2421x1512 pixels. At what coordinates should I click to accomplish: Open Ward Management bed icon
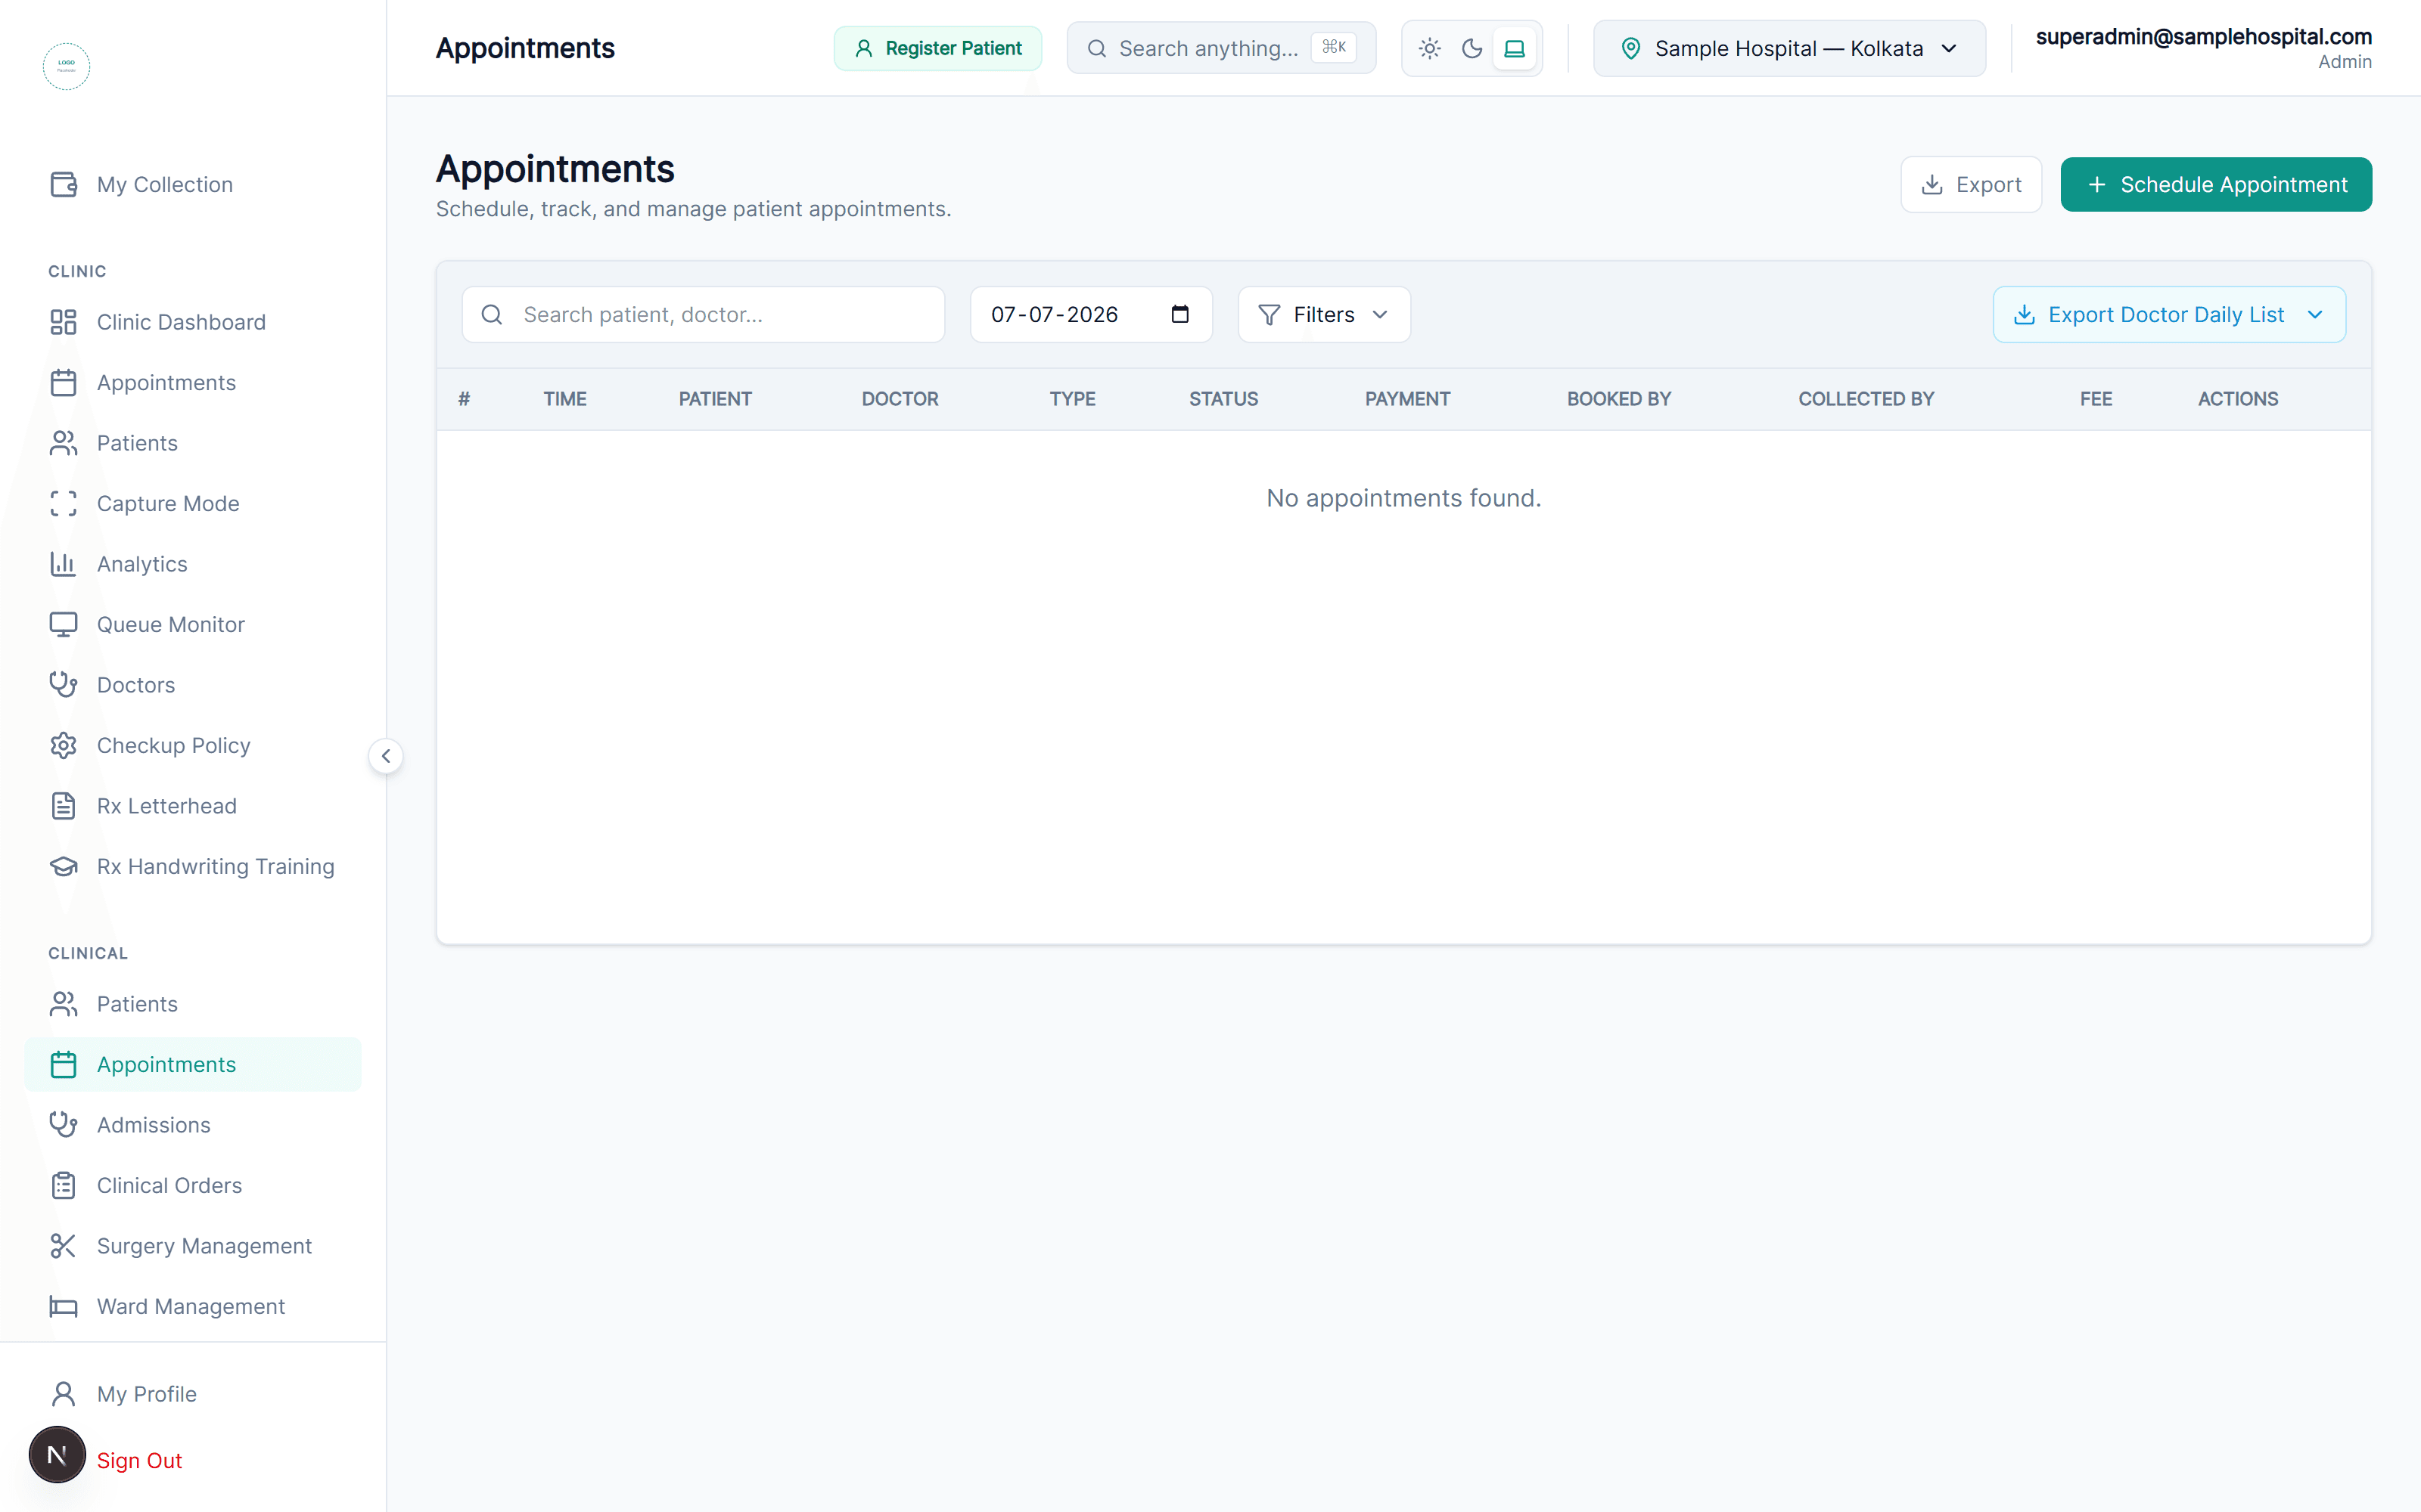point(63,1306)
